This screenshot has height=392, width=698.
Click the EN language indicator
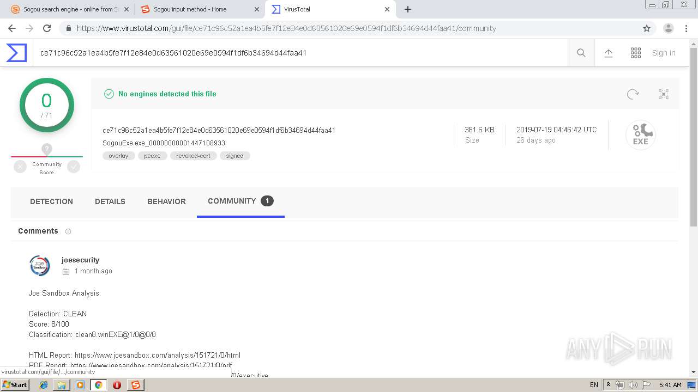pyautogui.click(x=594, y=385)
